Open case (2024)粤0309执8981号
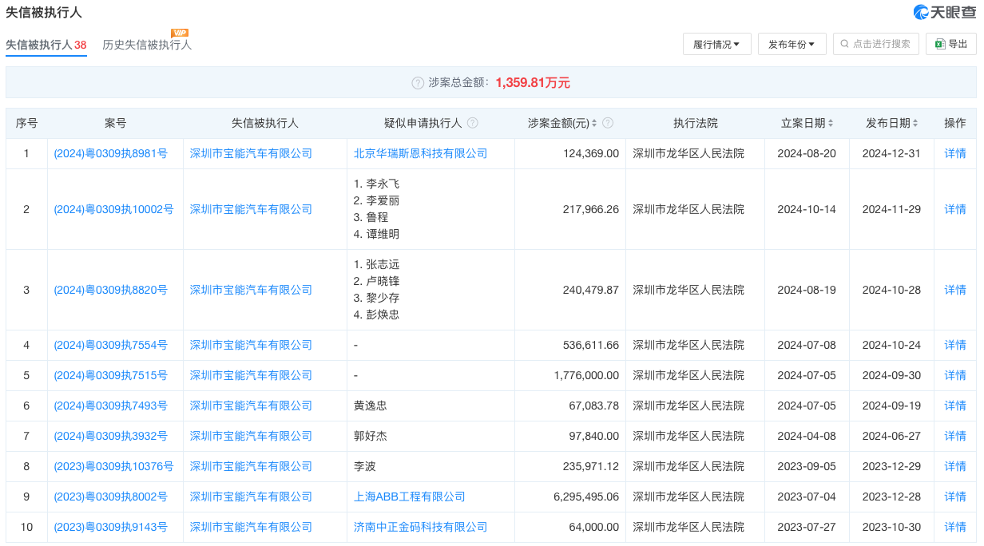This screenshot has height=546, width=984. (x=111, y=153)
